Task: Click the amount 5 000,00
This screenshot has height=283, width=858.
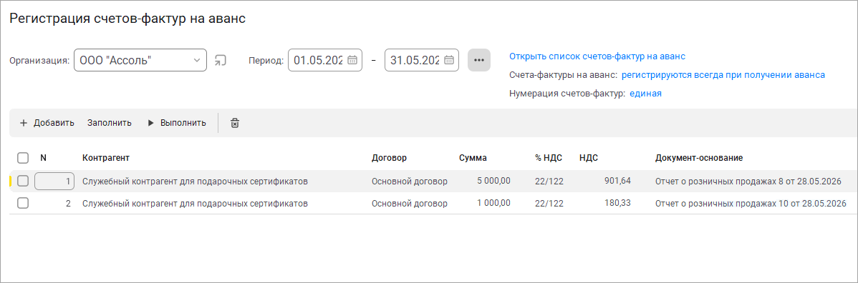Action: pyautogui.click(x=493, y=181)
